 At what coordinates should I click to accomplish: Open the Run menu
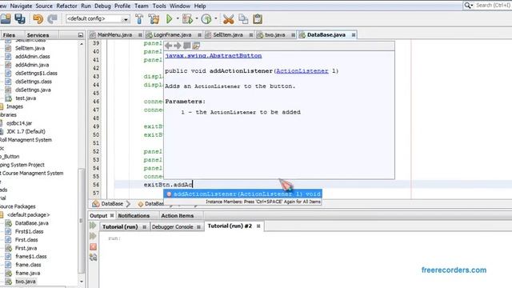click(86, 6)
